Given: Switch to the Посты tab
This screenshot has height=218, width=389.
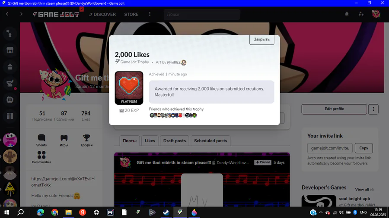Looking at the screenshot, I should (130, 140).
